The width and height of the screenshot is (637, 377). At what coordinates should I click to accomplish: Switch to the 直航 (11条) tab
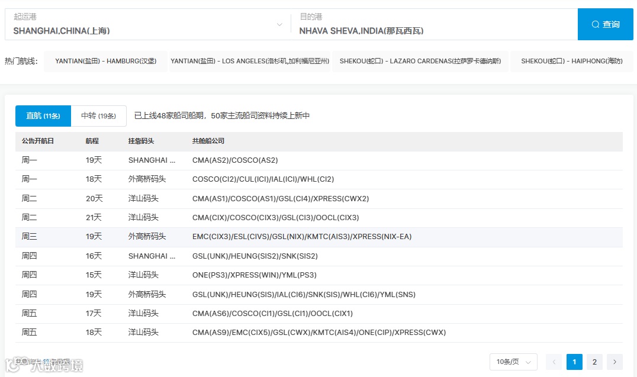[43, 116]
